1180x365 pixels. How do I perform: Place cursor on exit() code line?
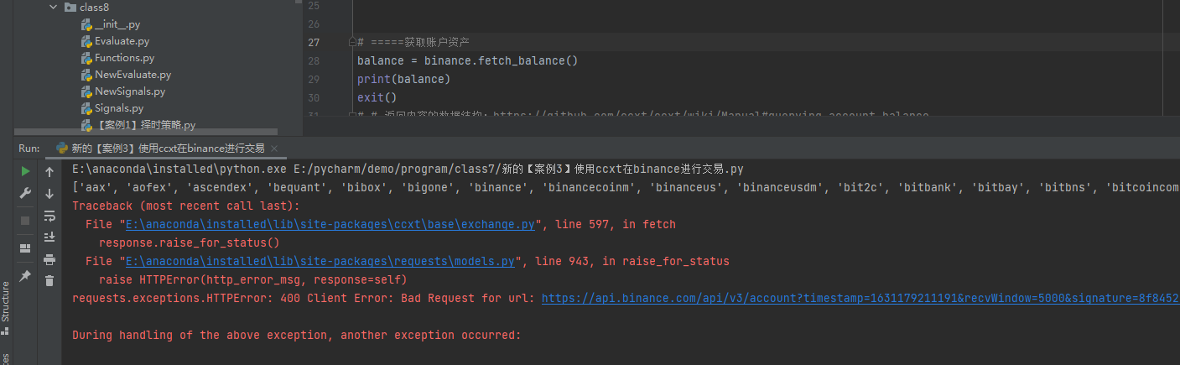[x=377, y=97]
